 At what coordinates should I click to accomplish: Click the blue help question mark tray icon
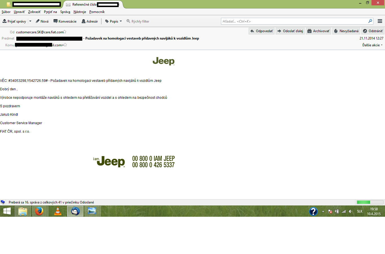(313, 211)
